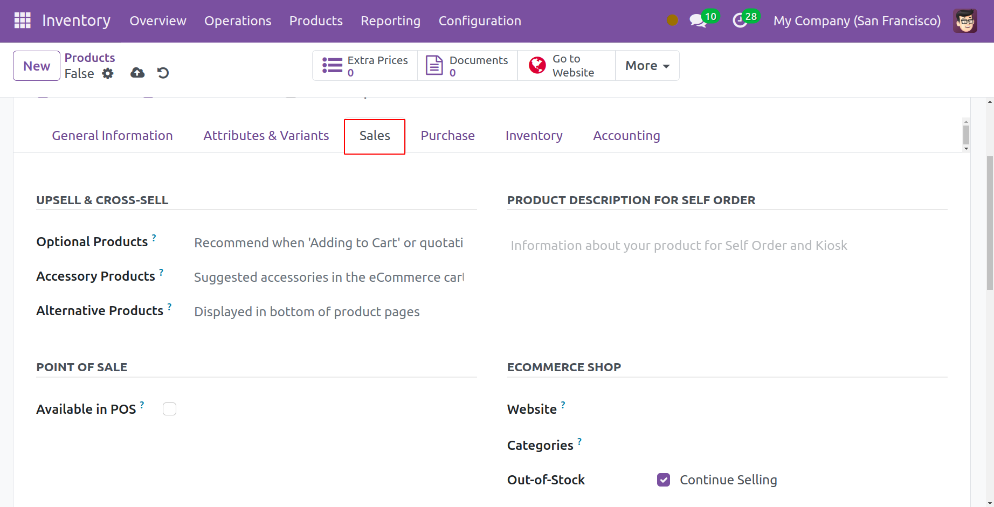
Task: Click the Optional Products input field
Action: (x=328, y=243)
